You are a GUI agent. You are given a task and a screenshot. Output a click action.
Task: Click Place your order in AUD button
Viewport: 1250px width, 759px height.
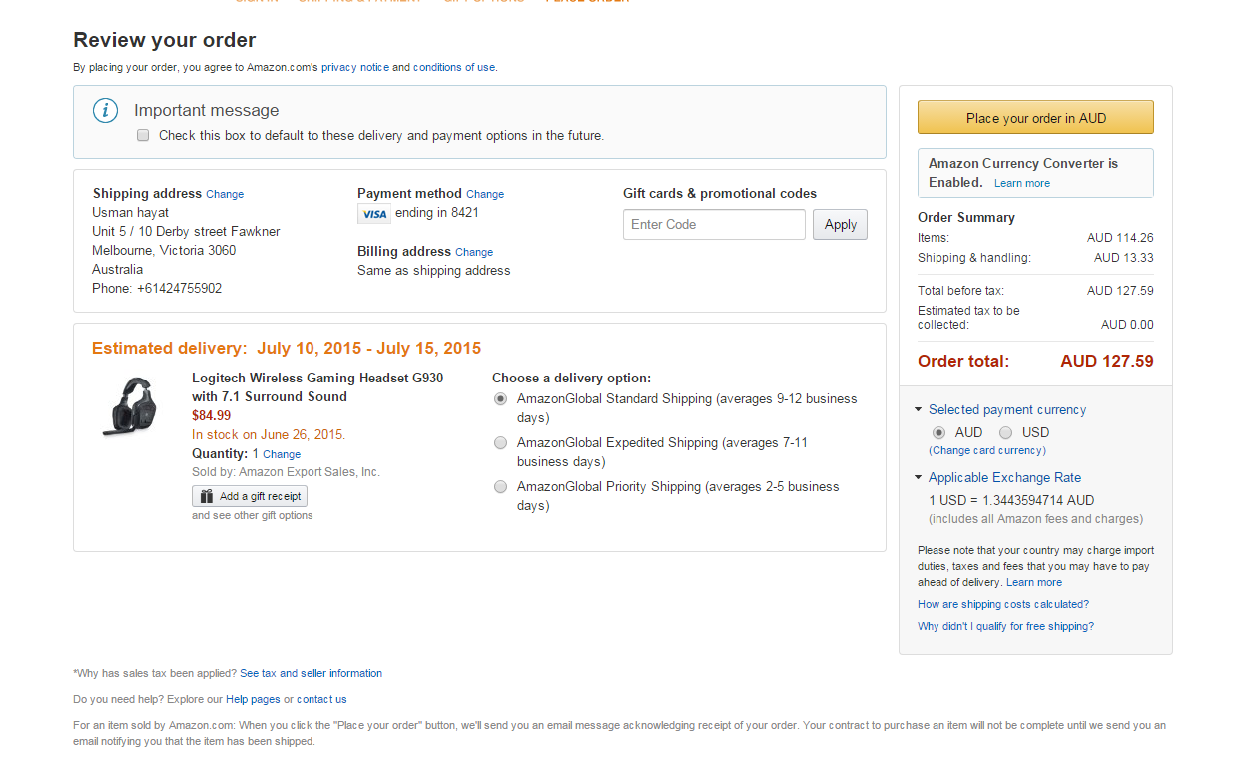pos(1035,117)
